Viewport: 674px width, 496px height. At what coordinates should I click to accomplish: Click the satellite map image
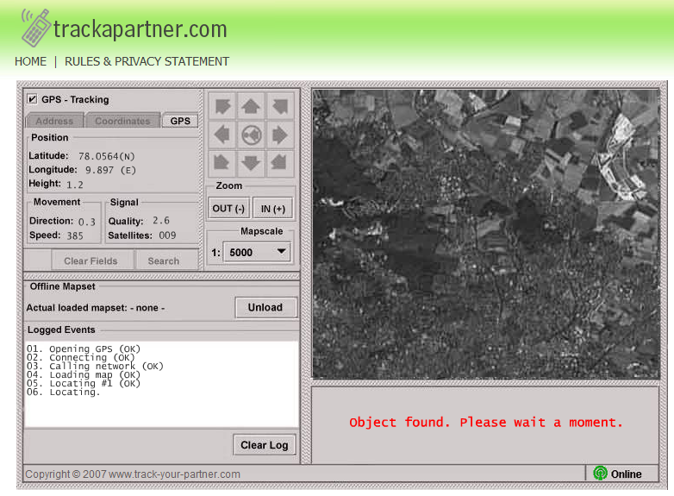[x=486, y=235]
